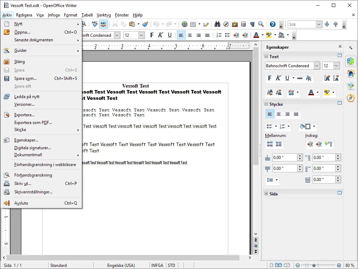Click Förhandsgranskning menu entry with magnifier
Viewport: 358px width, 269px height.
tap(41, 175)
